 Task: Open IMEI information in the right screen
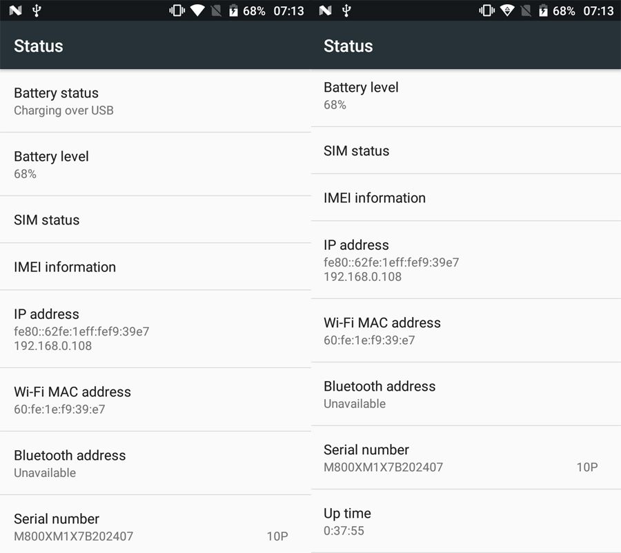(466, 197)
